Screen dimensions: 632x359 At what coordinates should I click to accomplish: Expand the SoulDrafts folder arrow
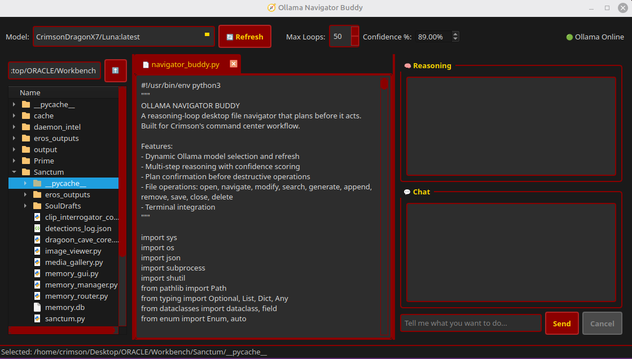(x=25, y=206)
